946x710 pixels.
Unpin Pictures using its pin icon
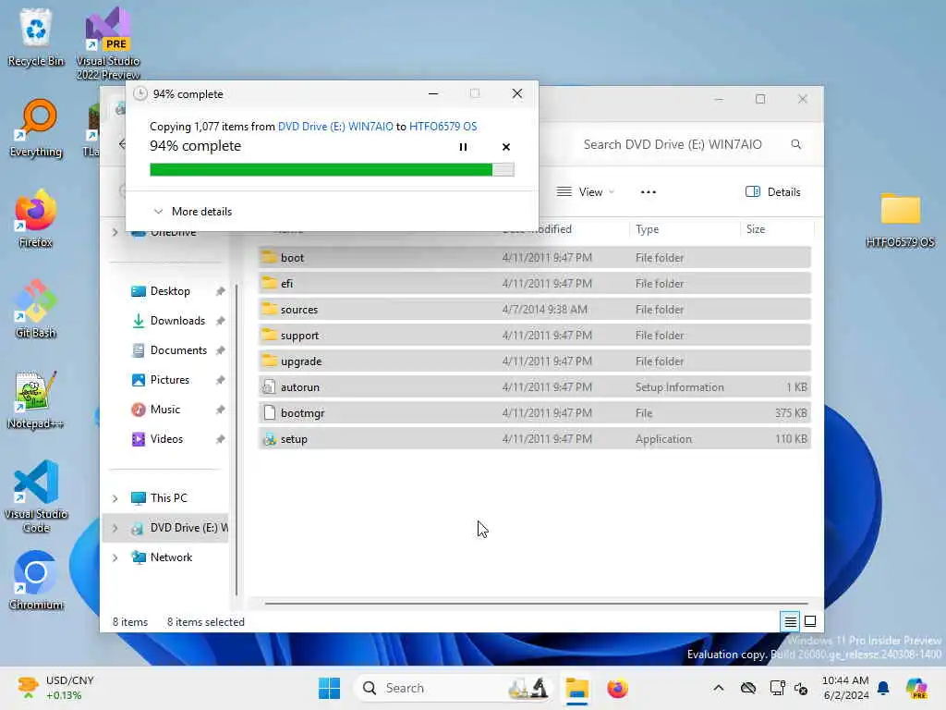coord(220,380)
